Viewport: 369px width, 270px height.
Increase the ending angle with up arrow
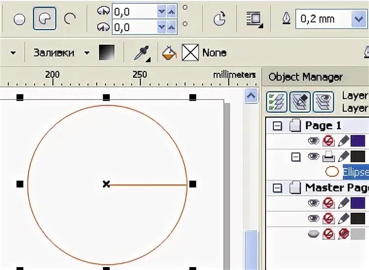pos(171,27)
